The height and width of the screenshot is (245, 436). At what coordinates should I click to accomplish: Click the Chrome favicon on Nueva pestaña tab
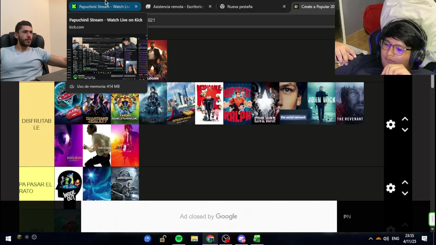222,6
